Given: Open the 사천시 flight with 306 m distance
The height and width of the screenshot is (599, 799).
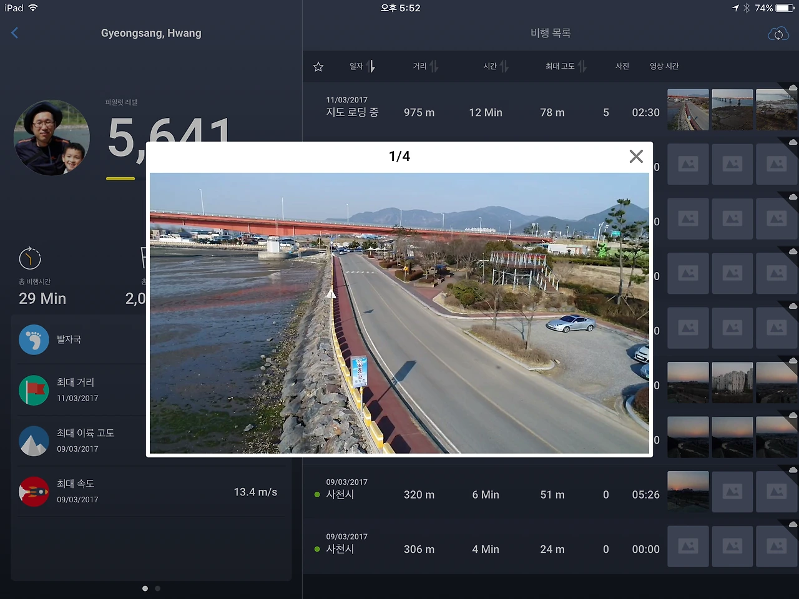Looking at the screenshot, I should pyautogui.click(x=340, y=548).
